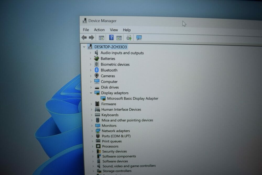Select the Computer category label
This screenshot has width=262, height=175.
[109, 82]
